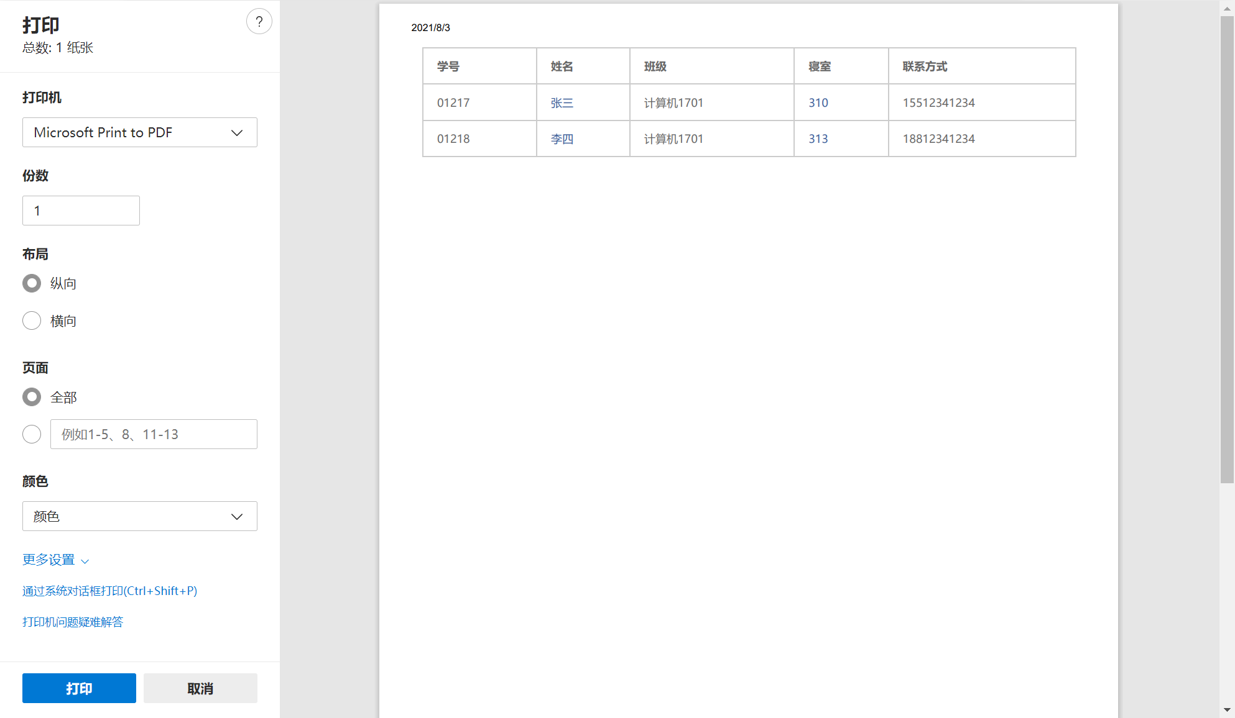Open print via system dialog link
The width and height of the screenshot is (1235, 718).
click(x=109, y=591)
